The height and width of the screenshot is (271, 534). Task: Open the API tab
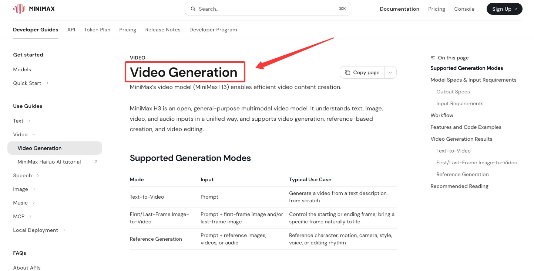71,30
